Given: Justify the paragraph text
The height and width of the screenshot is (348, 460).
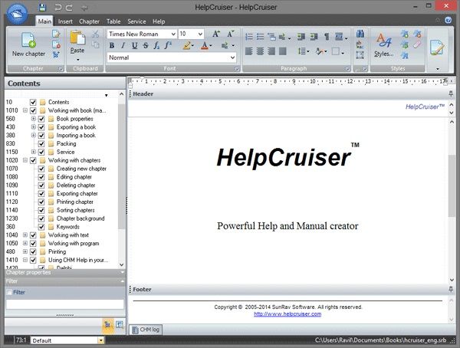Looking at the screenshot, I should pyautogui.click(x=282, y=51).
